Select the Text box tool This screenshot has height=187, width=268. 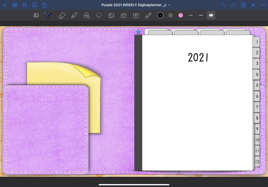click(136, 15)
